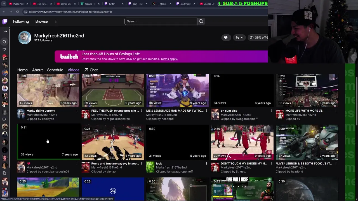Open clipper ceejayen's profile link
This screenshot has width=358, height=201.
pos(48,119)
